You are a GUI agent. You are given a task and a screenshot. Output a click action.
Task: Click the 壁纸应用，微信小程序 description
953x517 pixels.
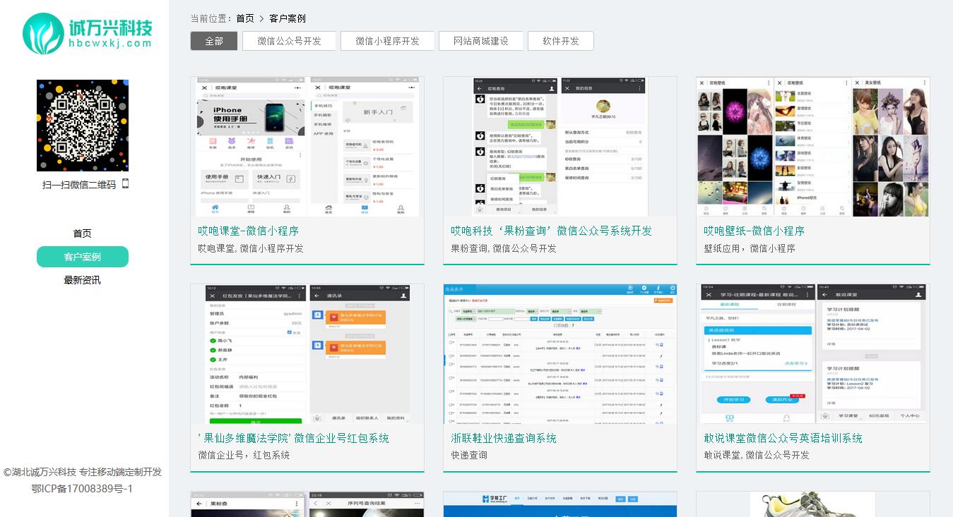point(750,248)
